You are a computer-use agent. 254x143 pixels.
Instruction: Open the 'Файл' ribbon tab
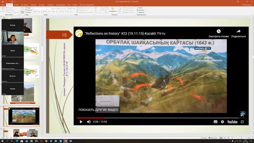tap(3, 5)
